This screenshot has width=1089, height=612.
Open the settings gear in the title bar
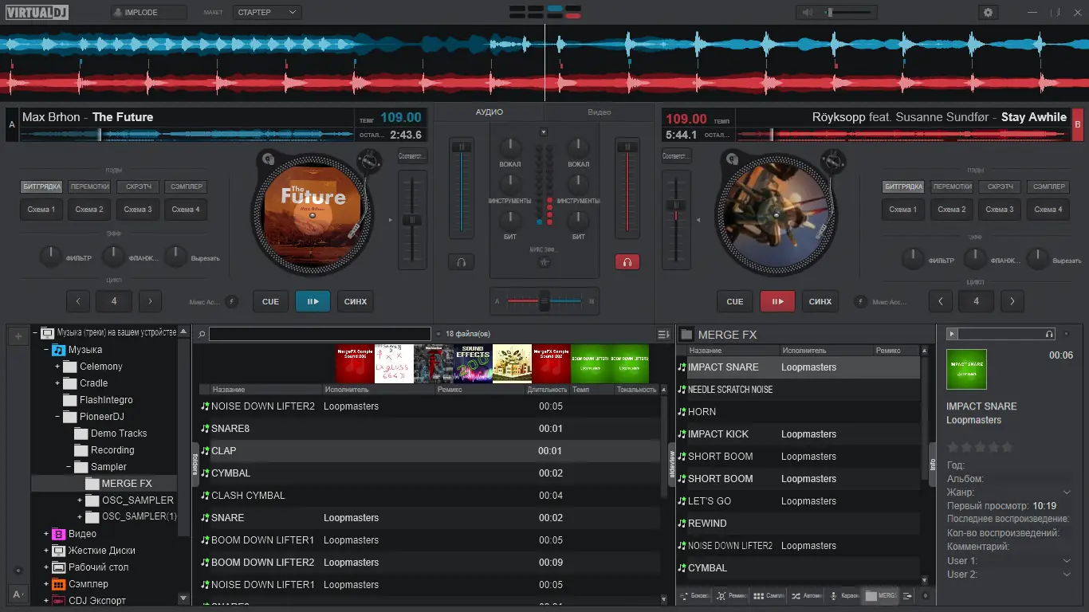point(988,12)
